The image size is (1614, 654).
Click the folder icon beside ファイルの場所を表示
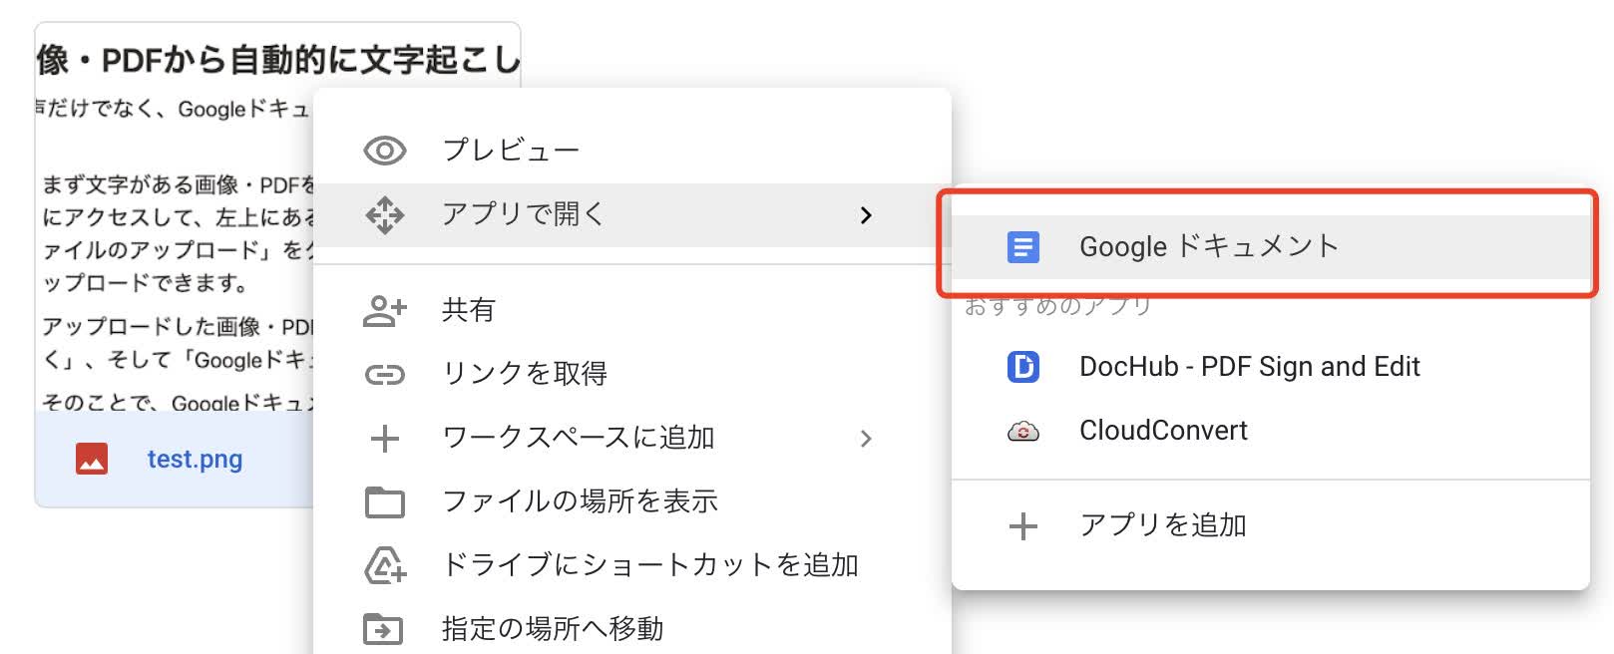[x=385, y=501]
